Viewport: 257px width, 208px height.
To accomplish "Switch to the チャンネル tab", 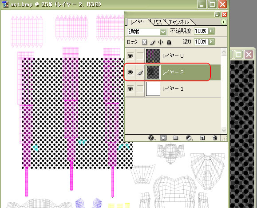I will [178, 22].
